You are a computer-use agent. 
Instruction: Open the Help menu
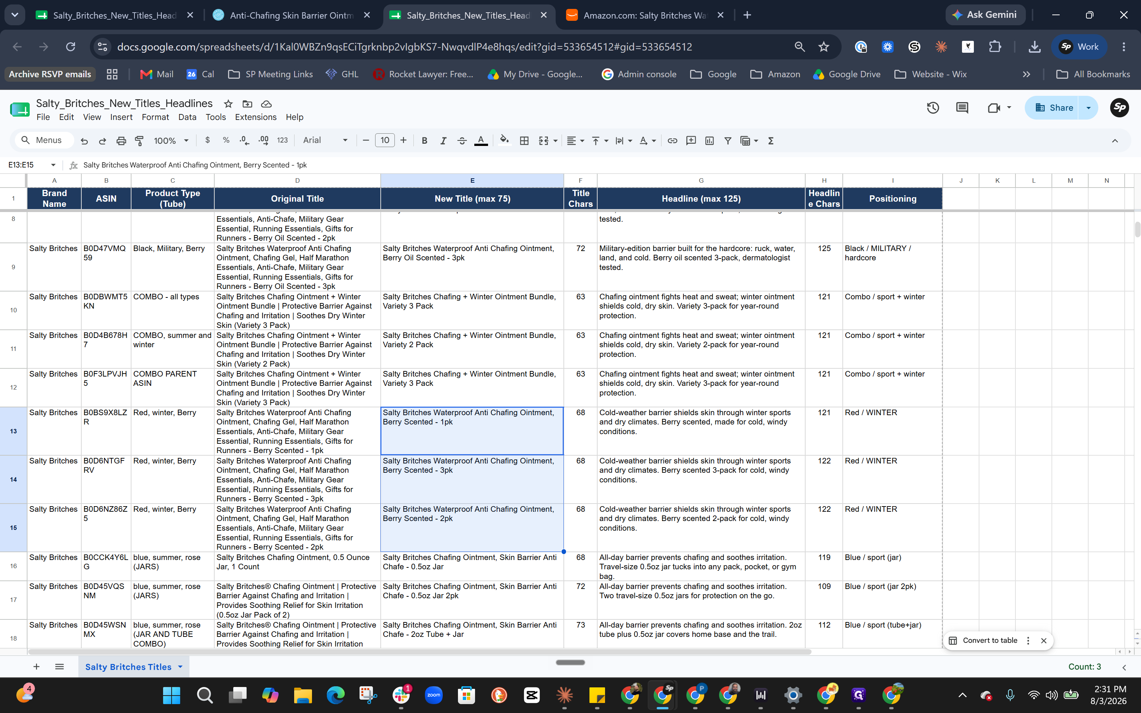coord(294,117)
